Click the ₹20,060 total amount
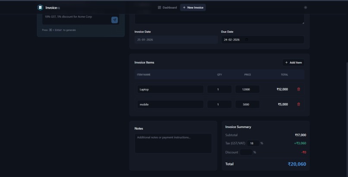The image size is (348, 177). tap(297, 164)
